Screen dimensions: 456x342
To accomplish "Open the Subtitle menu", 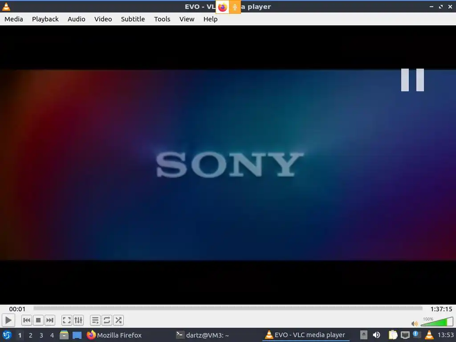I will click(133, 19).
